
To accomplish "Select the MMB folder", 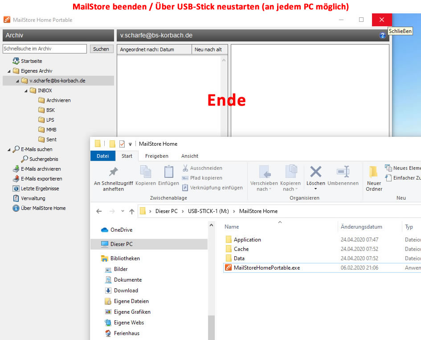I will (47, 130).
